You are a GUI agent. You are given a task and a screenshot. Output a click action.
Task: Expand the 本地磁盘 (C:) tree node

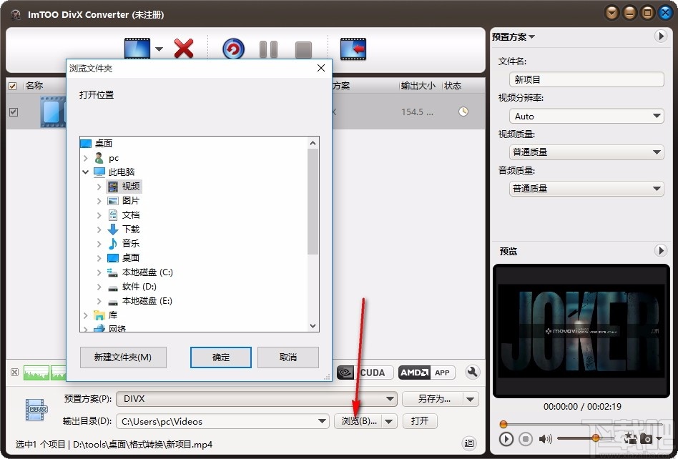[99, 272]
